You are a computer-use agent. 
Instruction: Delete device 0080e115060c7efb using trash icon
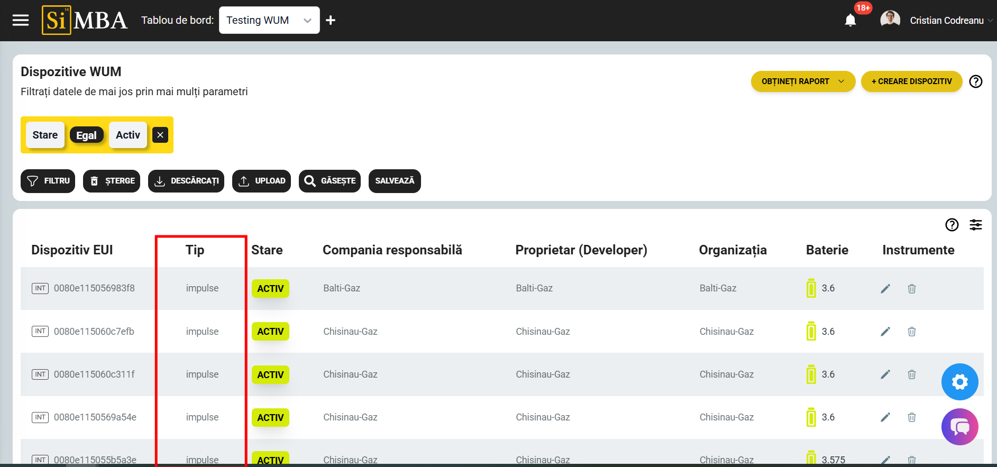911,332
